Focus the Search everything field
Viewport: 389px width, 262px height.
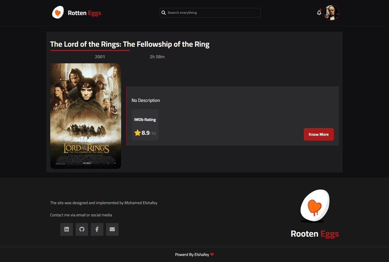click(210, 13)
